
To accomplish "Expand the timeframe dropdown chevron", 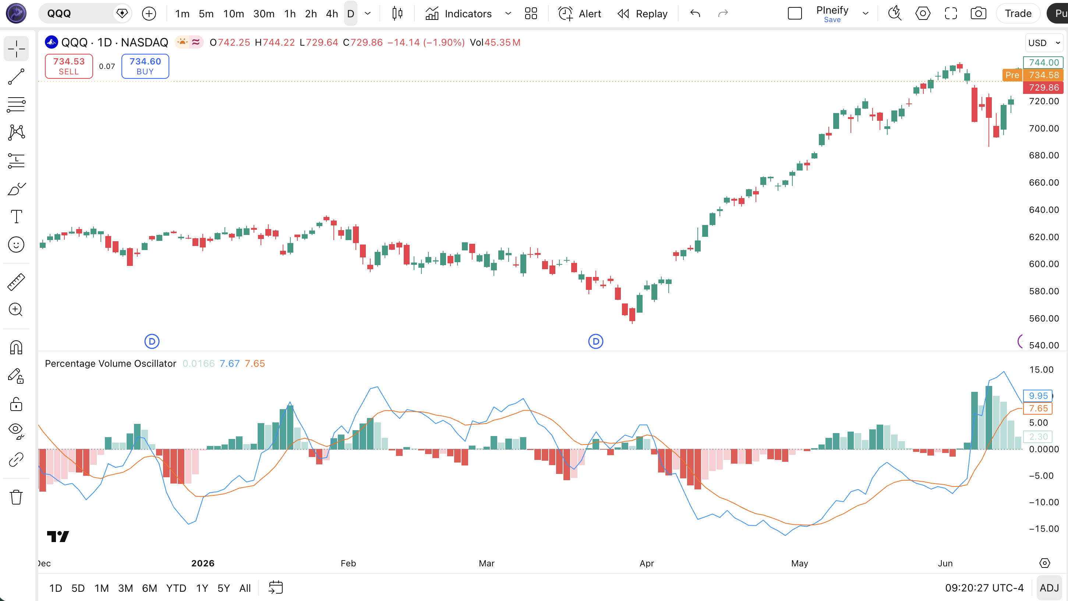I will [x=367, y=14].
